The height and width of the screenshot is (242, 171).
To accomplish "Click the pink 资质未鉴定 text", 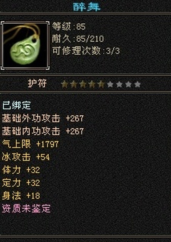I will point(26,208).
